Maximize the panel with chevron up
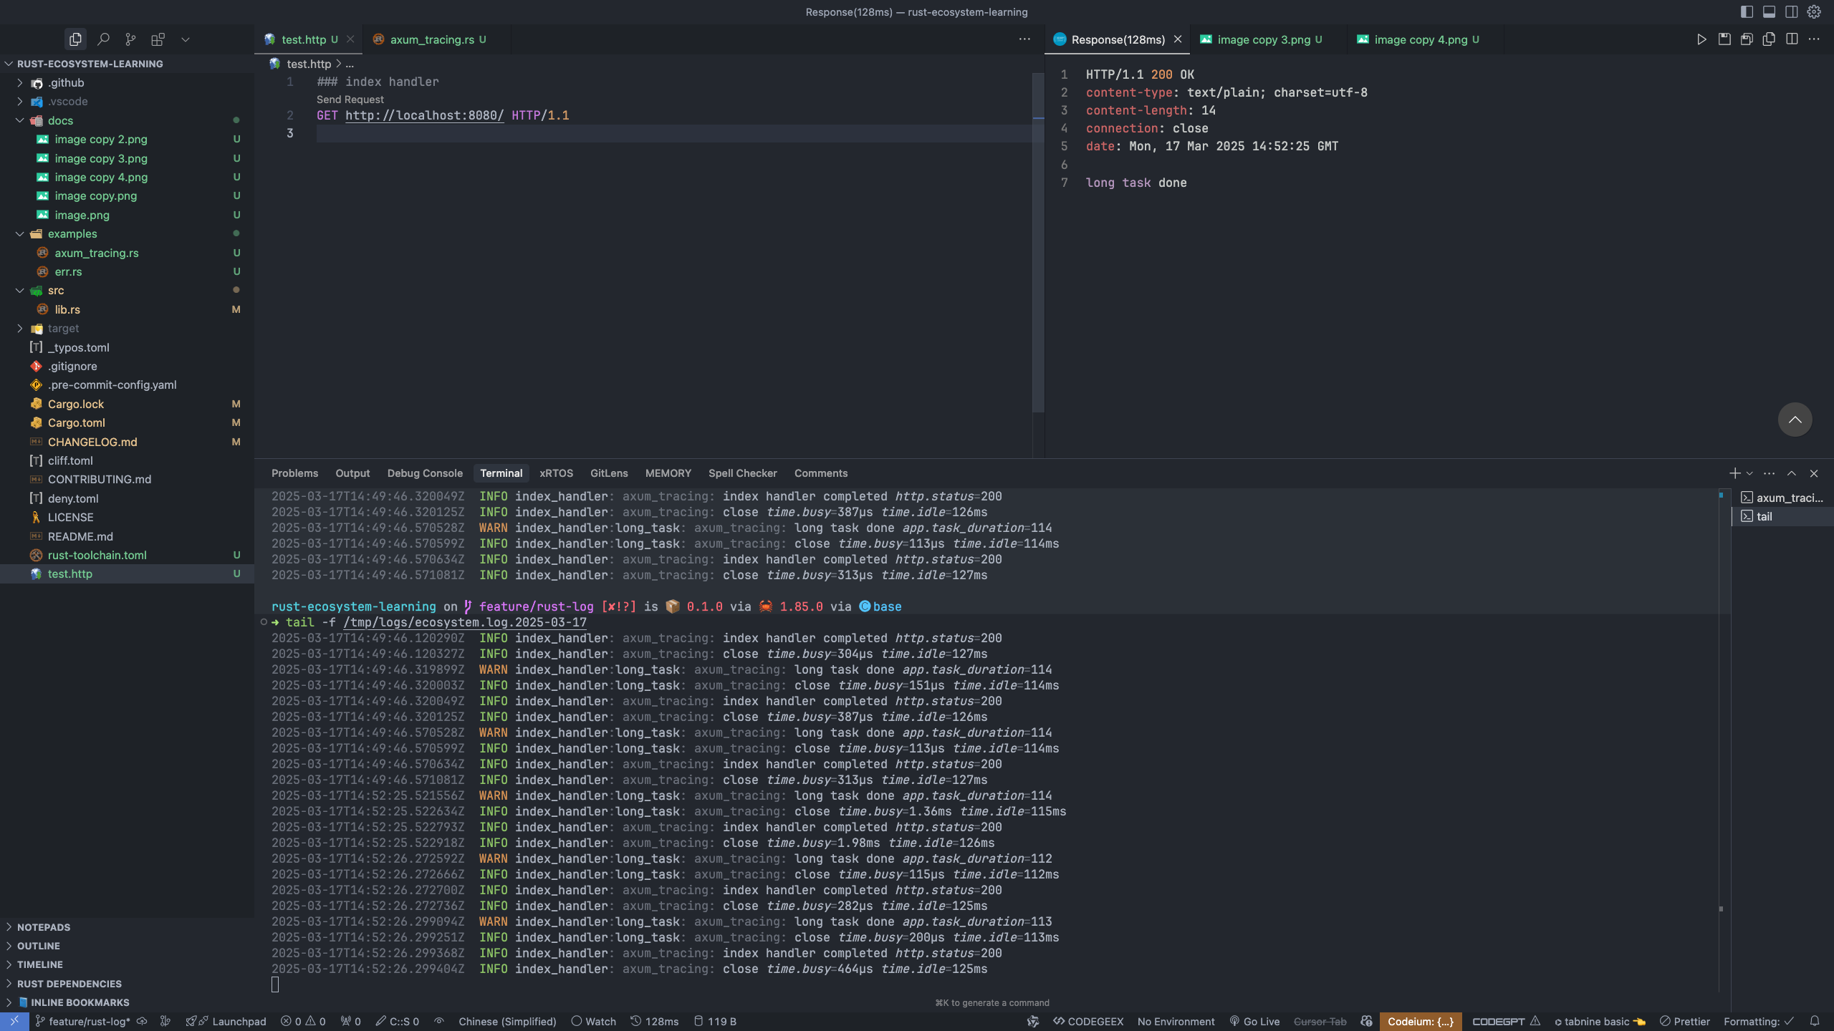This screenshot has width=1834, height=1031. click(1792, 473)
